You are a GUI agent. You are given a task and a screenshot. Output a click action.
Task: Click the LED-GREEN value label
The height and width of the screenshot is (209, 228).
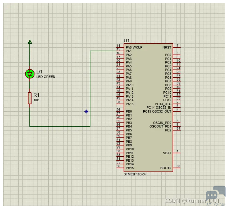46,77
